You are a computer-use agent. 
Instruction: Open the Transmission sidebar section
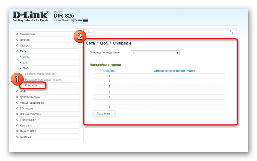point(47,120)
